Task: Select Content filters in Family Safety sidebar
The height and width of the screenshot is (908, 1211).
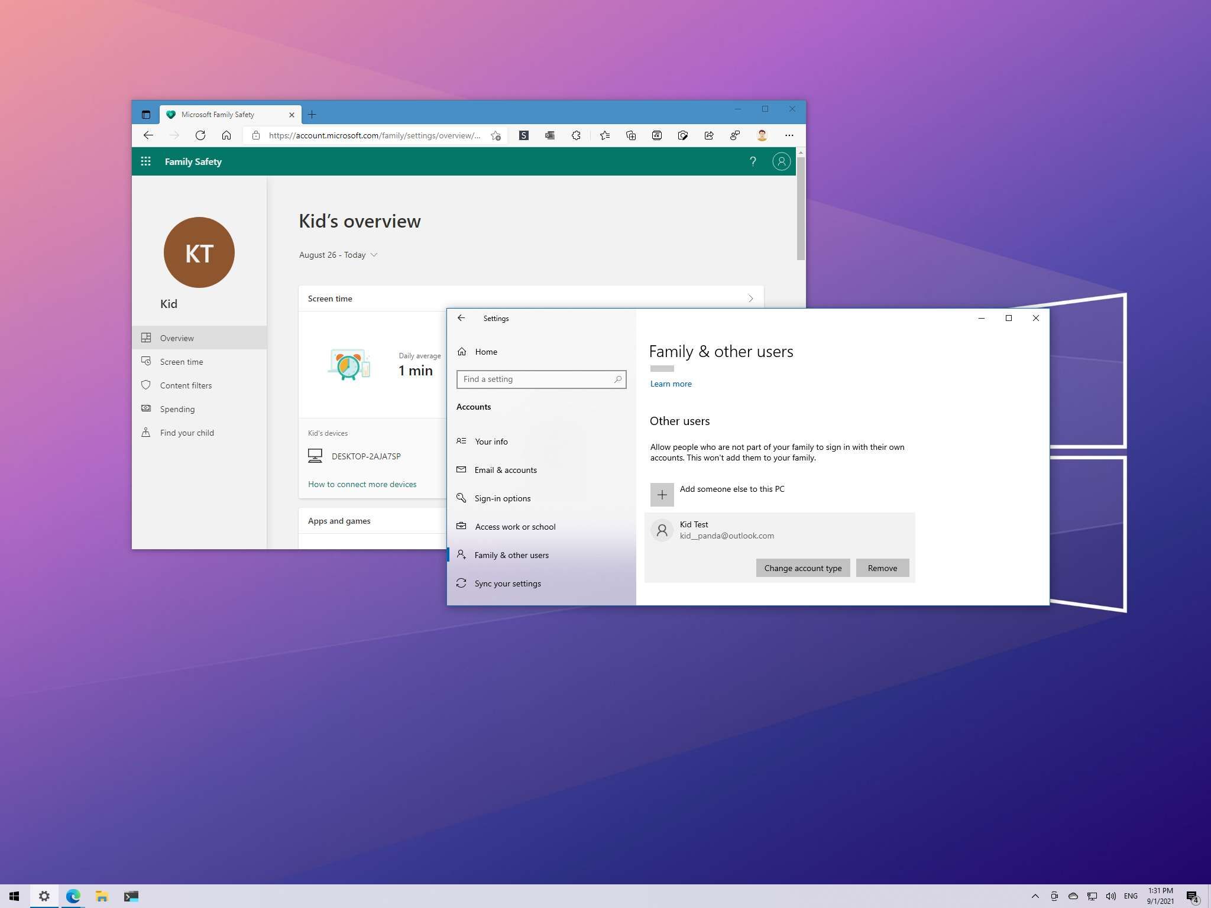Action: pyautogui.click(x=186, y=385)
